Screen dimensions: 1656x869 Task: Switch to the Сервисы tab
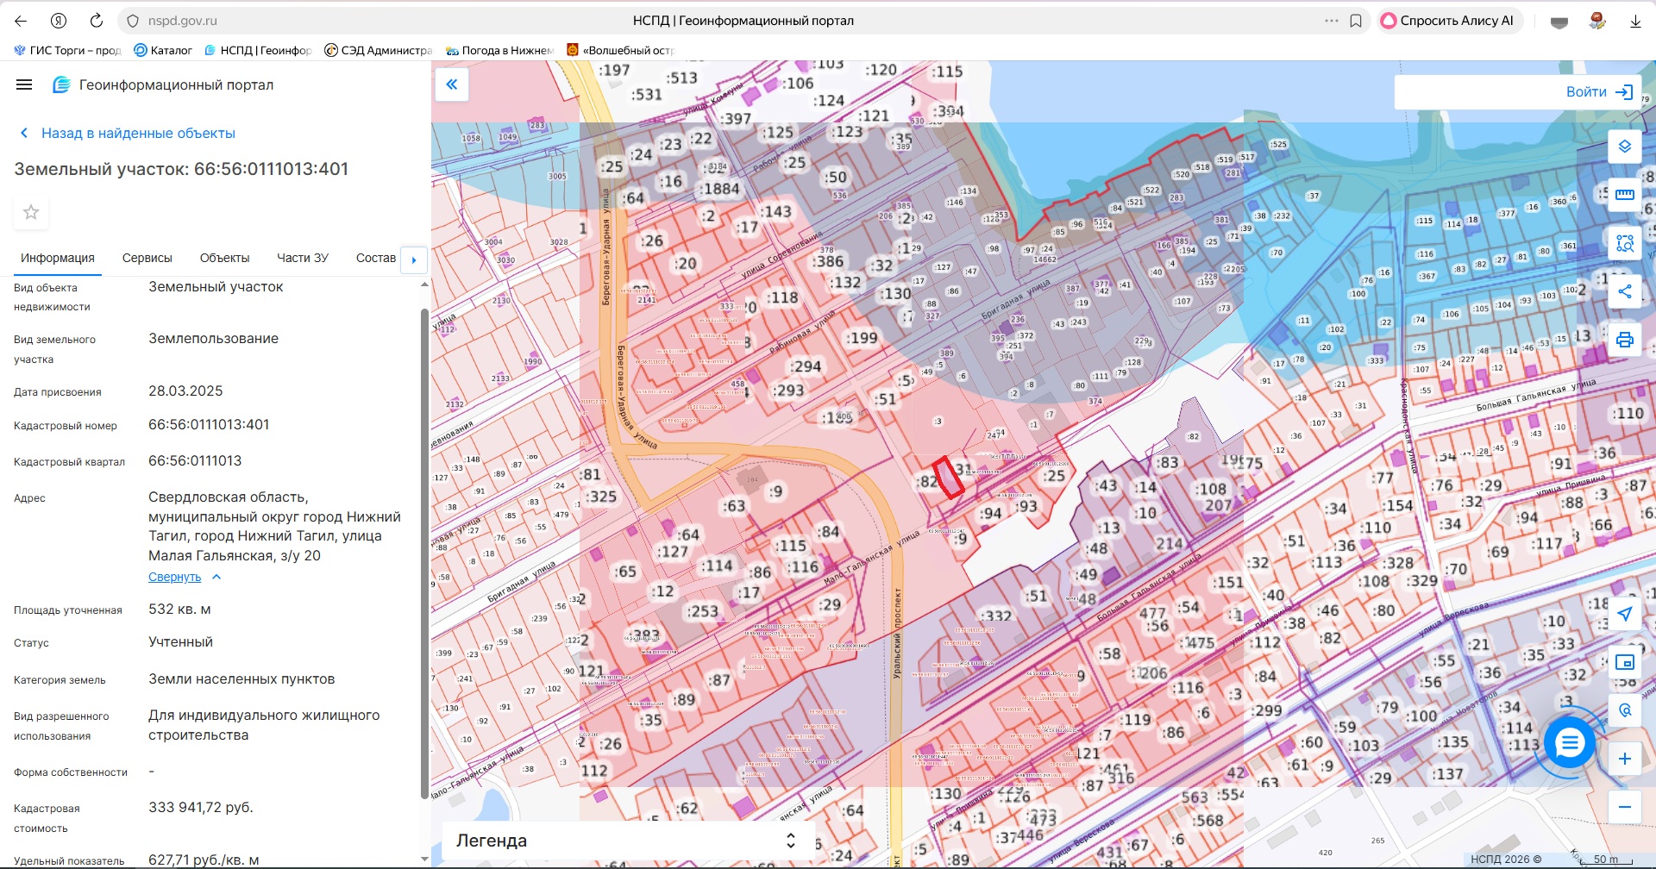[147, 258]
